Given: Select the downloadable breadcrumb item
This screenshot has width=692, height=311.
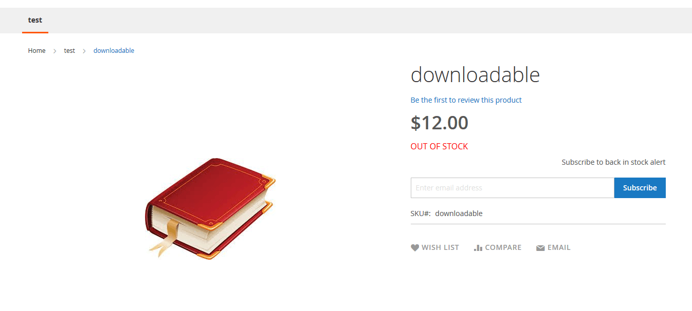Looking at the screenshot, I should 114,51.
